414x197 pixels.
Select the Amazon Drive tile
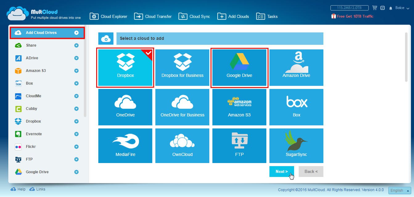(x=296, y=68)
